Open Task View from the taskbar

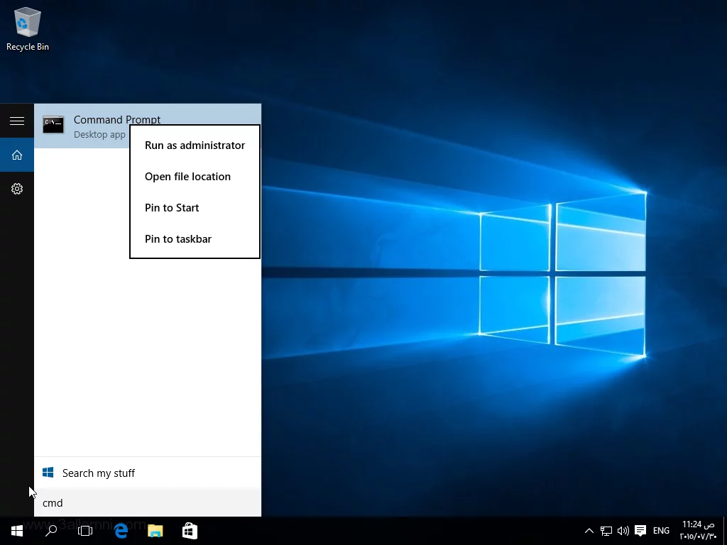(x=85, y=531)
